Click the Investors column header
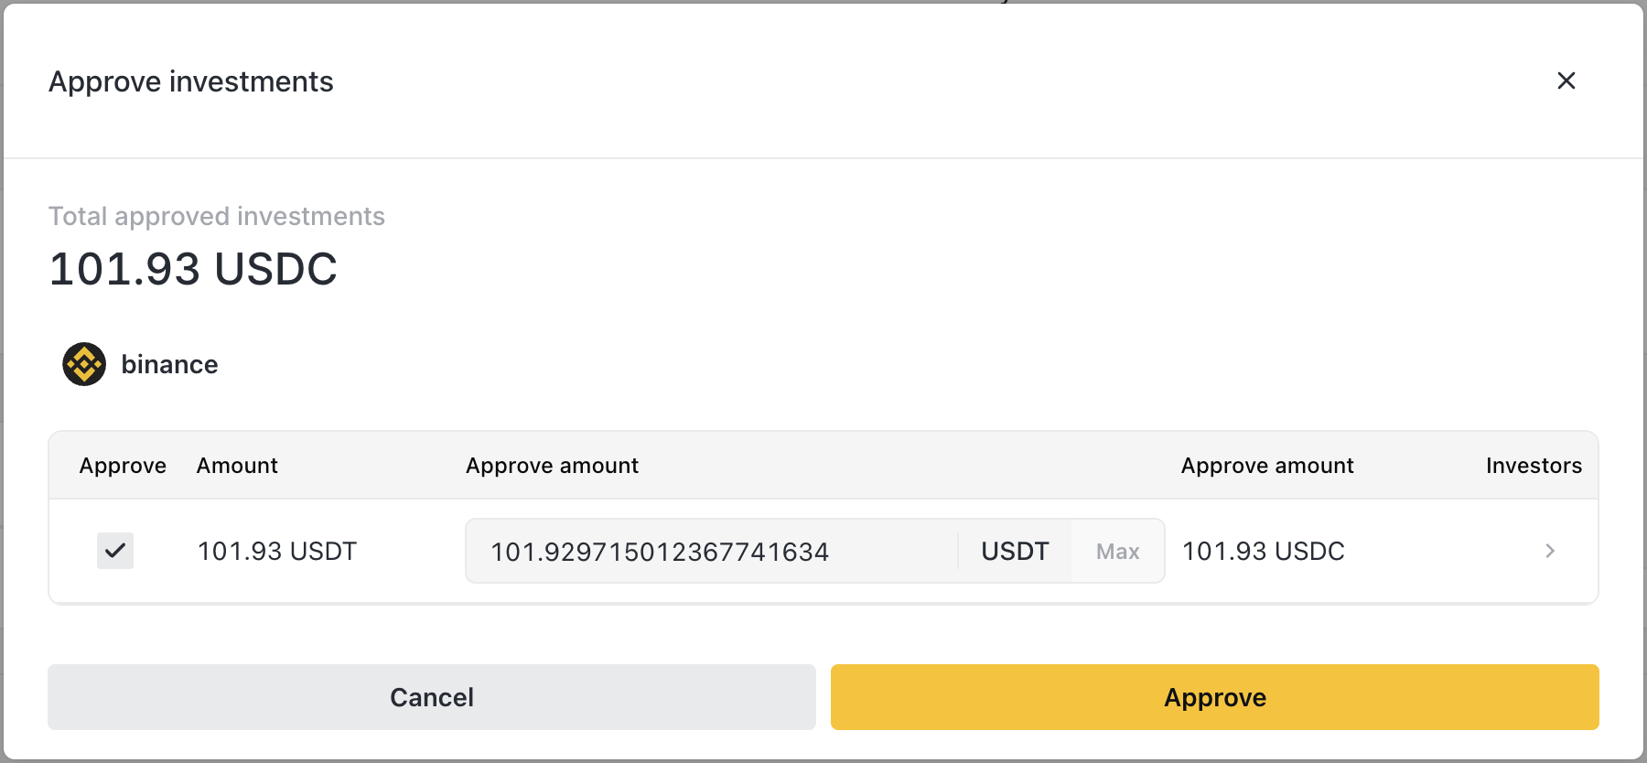The width and height of the screenshot is (1647, 763). pyautogui.click(x=1534, y=466)
